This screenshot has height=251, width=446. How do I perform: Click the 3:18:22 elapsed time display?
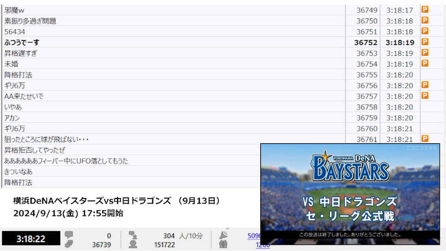[31, 238]
